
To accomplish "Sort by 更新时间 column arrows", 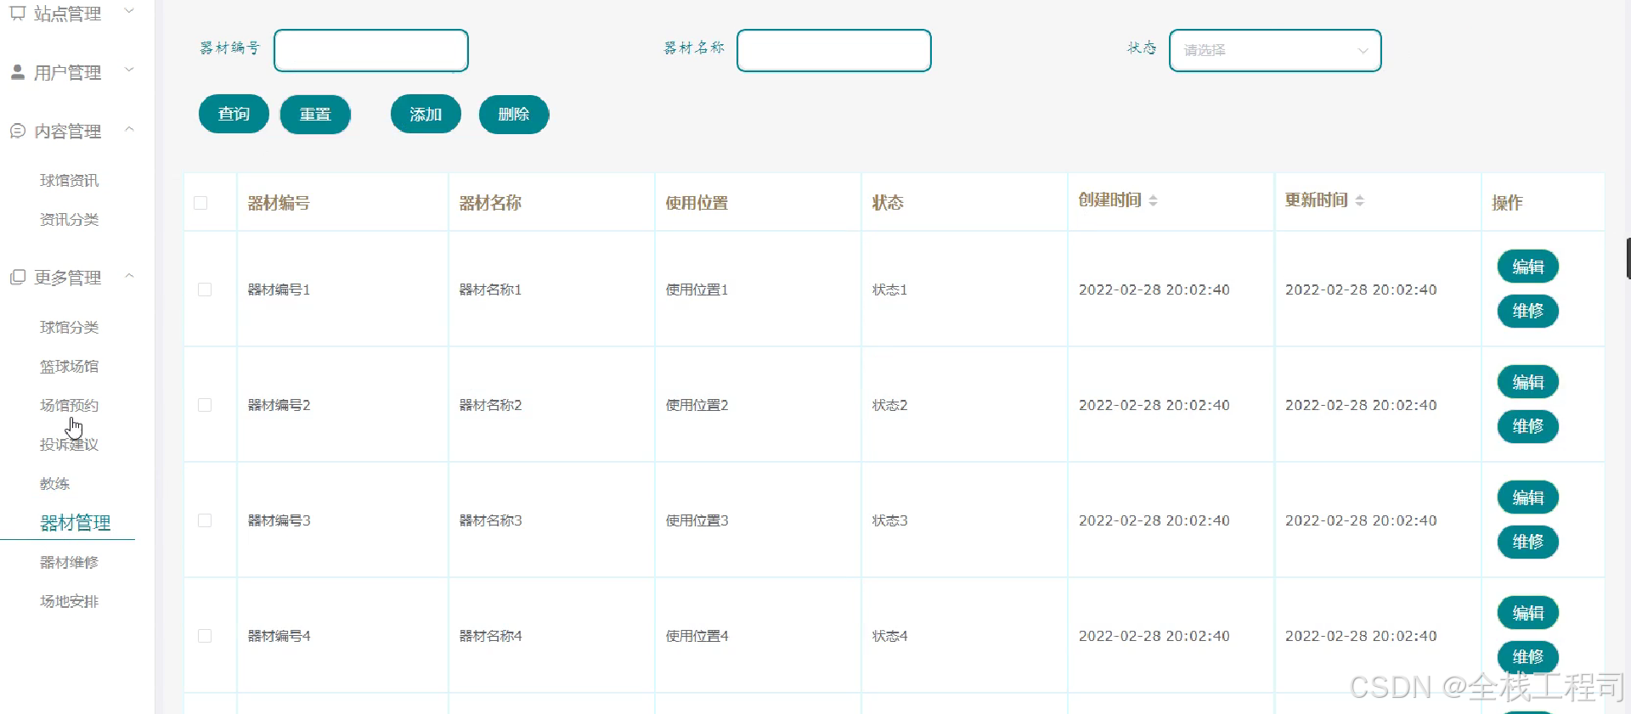I will (x=1359, y=200).
